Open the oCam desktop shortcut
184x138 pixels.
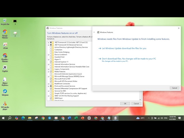pos(5,45)
